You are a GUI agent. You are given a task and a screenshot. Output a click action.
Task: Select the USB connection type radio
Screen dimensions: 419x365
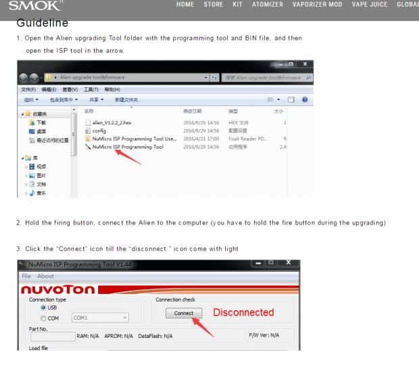click(x=43, y=308)
